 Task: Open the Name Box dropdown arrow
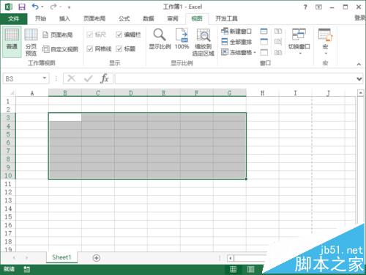pyautogui.click(x=45, y=78)
